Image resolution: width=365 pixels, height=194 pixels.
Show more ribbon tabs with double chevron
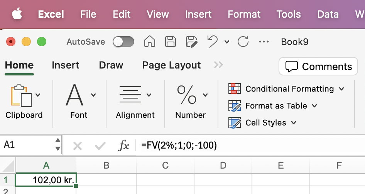point(218,65)
